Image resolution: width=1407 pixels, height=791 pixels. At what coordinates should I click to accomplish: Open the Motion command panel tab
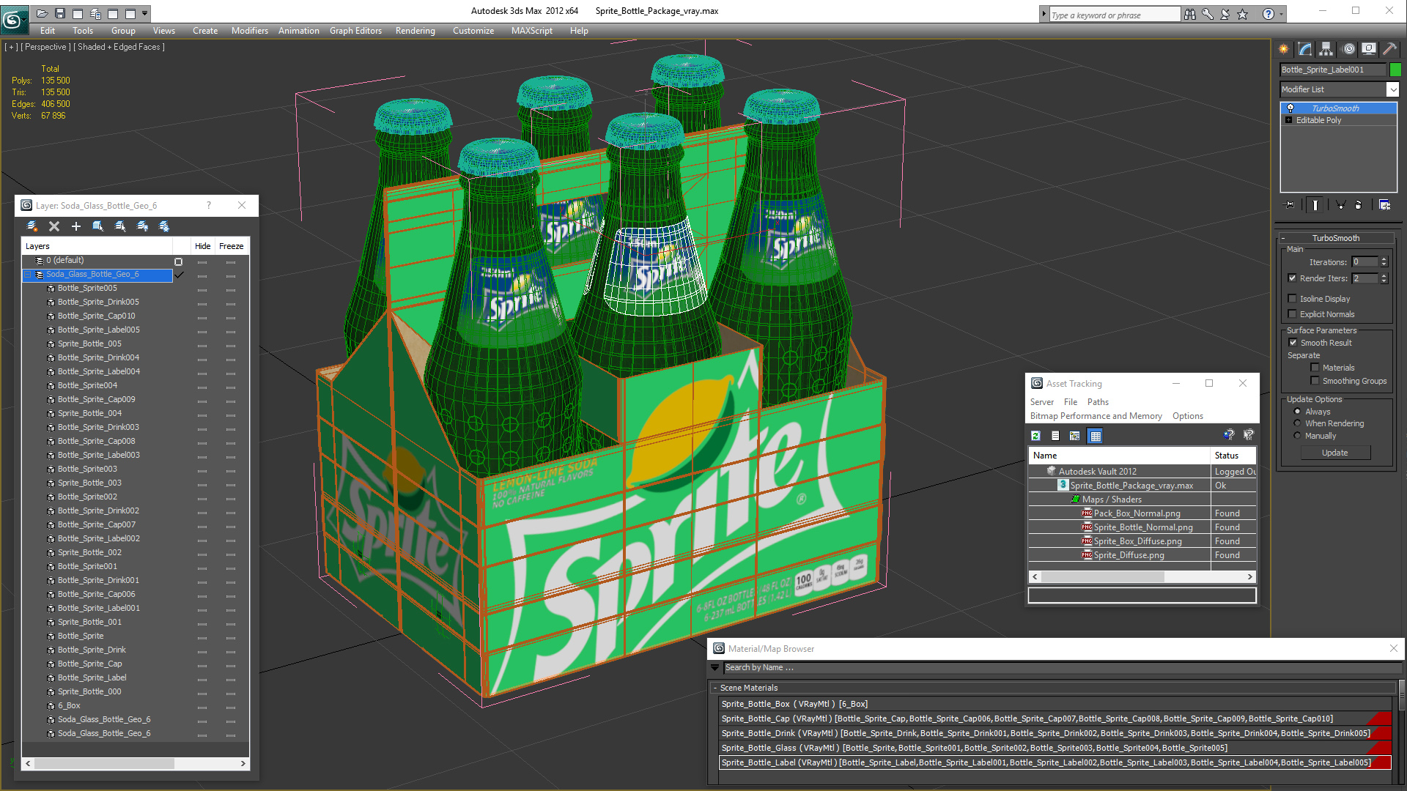pyautogui.click(x=1348, y=49)
